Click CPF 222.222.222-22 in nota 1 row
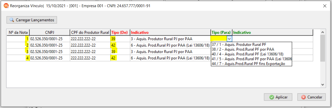This screenshot has height=108, width=332. (x=90, y=39)
